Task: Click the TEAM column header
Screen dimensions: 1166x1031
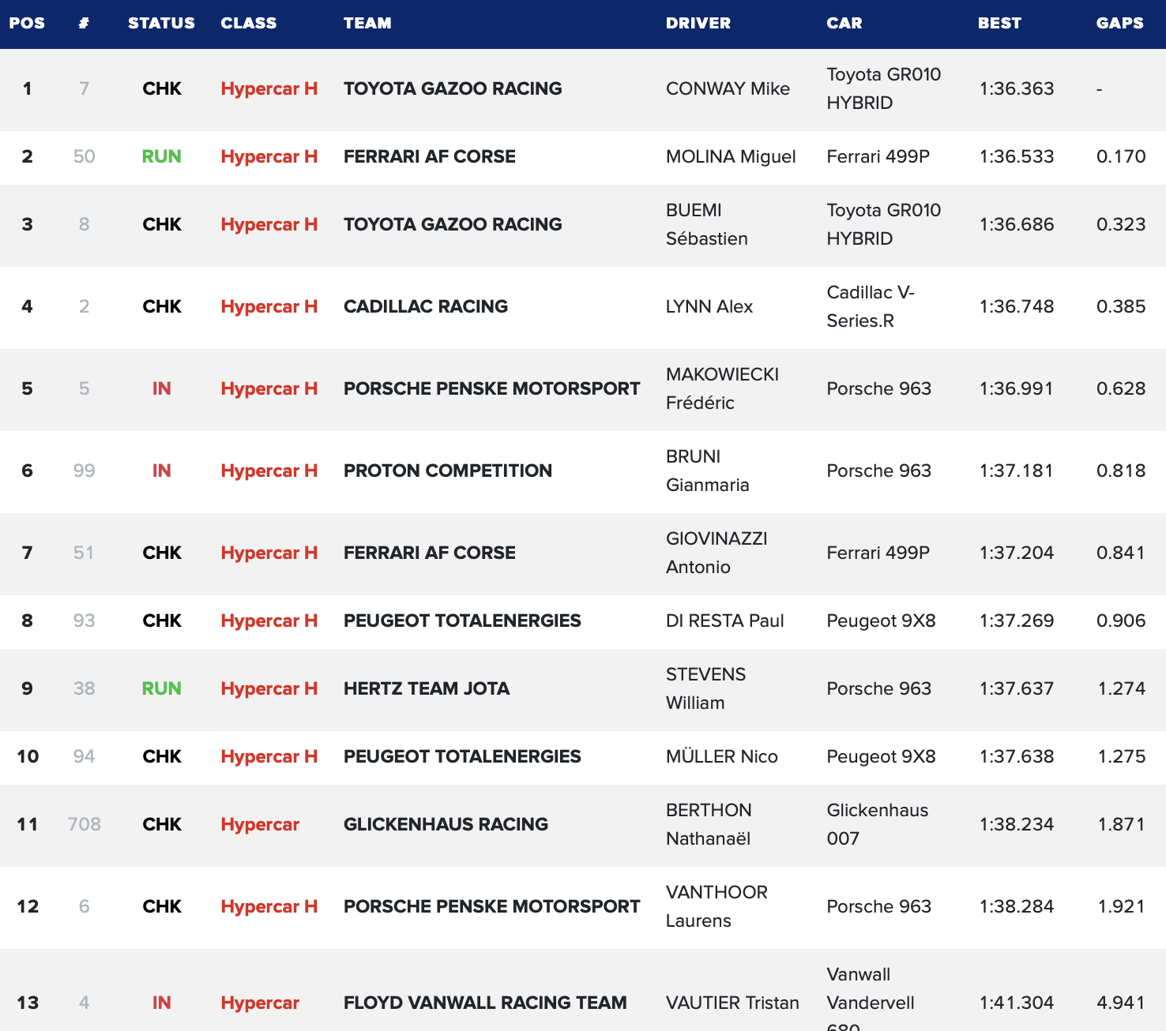Action: click(x=367, y=23)
